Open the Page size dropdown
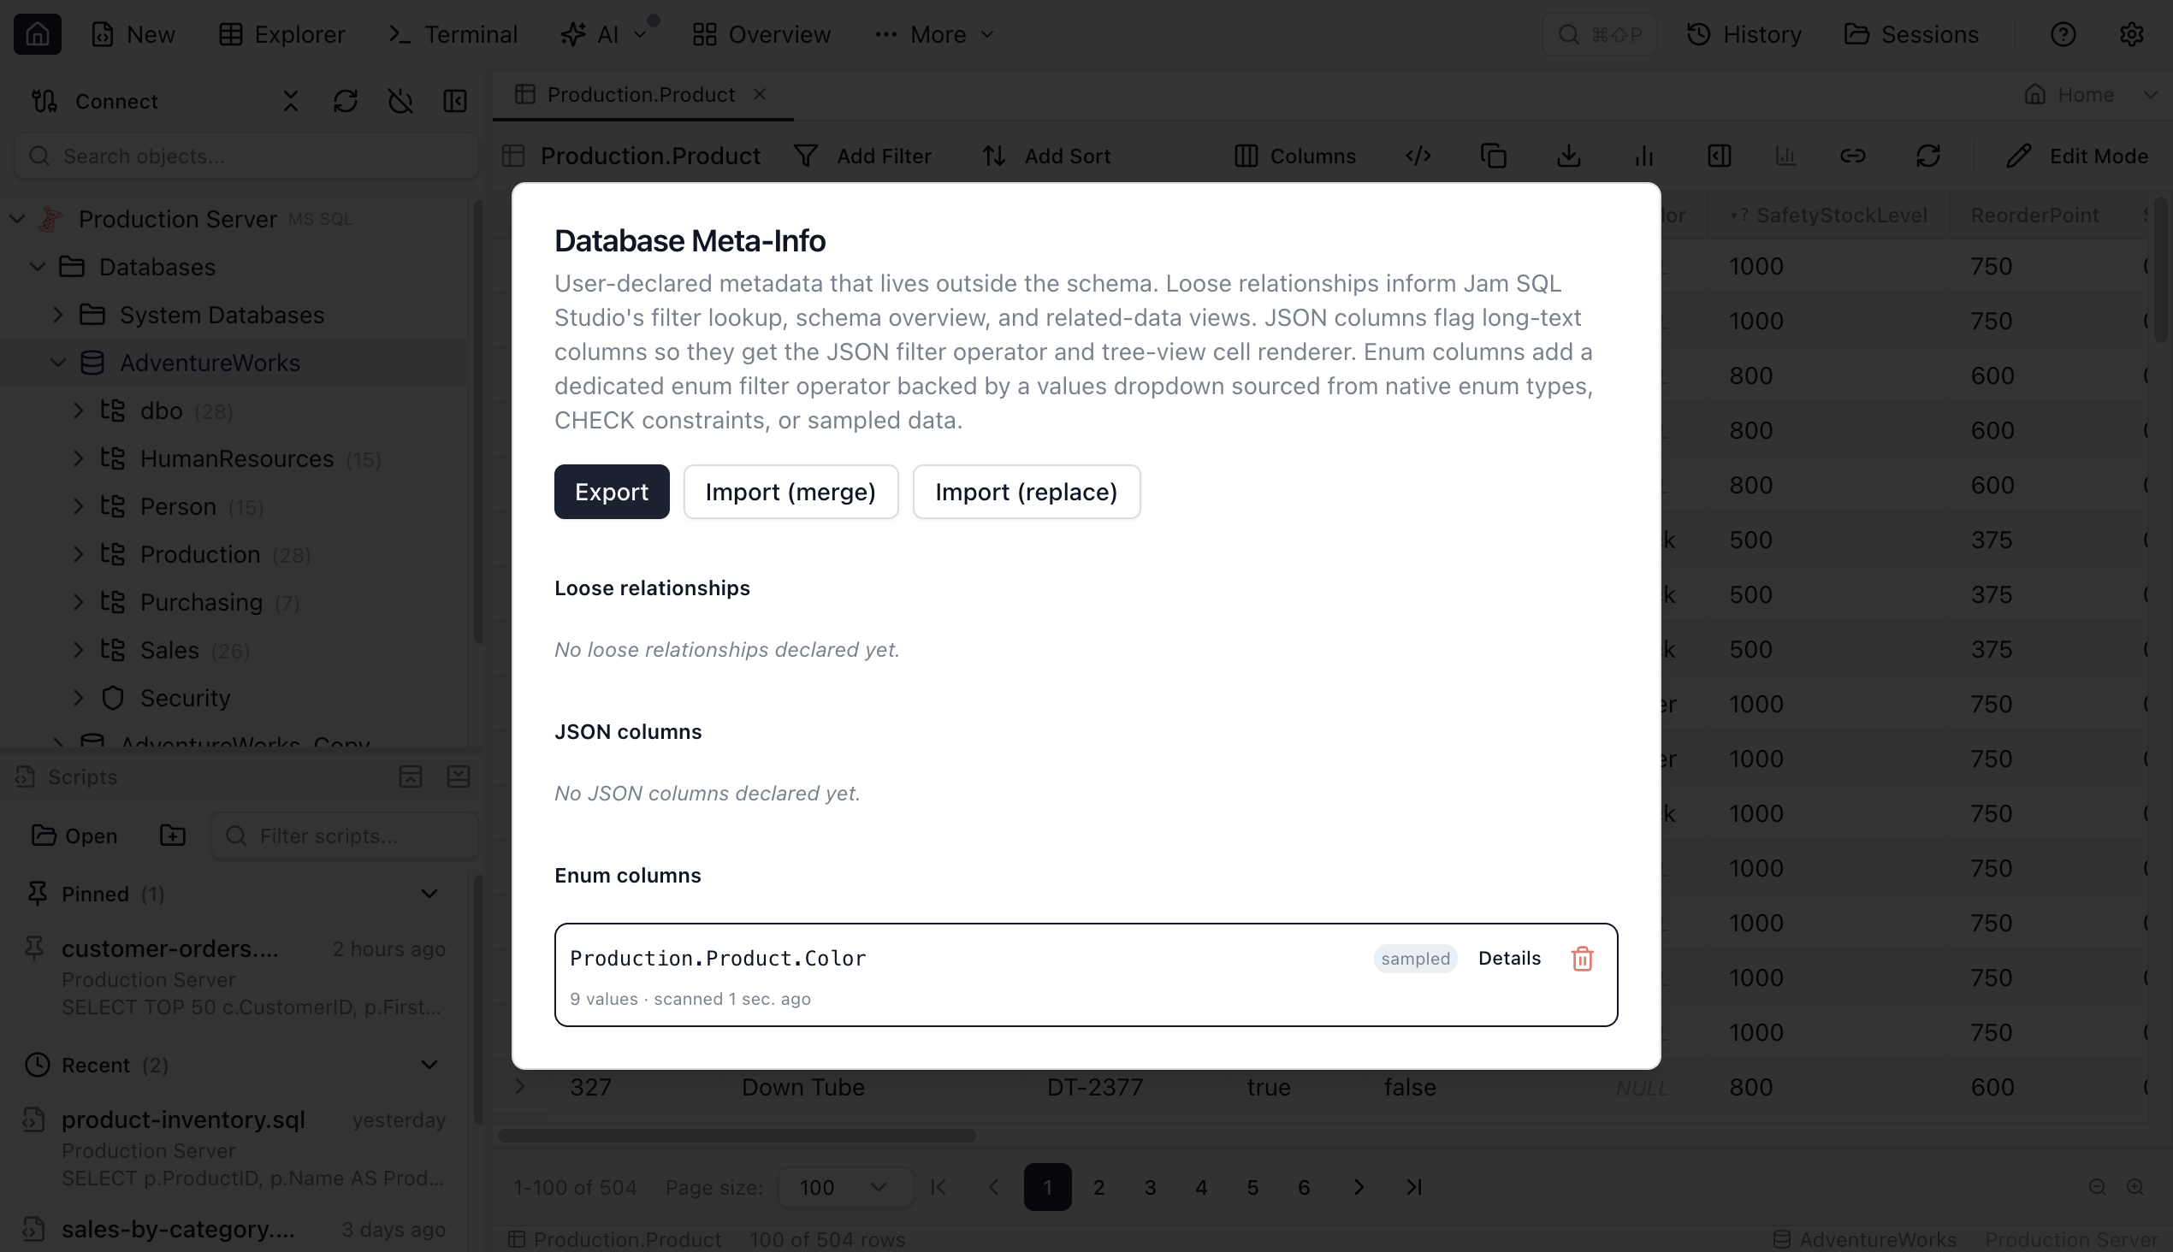This screenshot has width=2173, height=1252. click(x=844, y=1188)
